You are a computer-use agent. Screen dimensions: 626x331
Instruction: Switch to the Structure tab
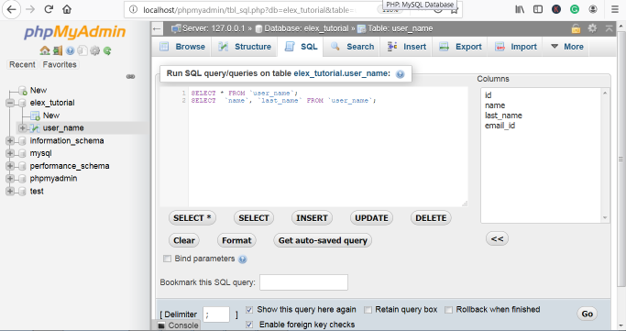[245, 47]
